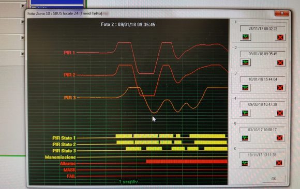
Task: Select the 24/11/17 08:32:23 date field
Action: click(x=263, y=28)
